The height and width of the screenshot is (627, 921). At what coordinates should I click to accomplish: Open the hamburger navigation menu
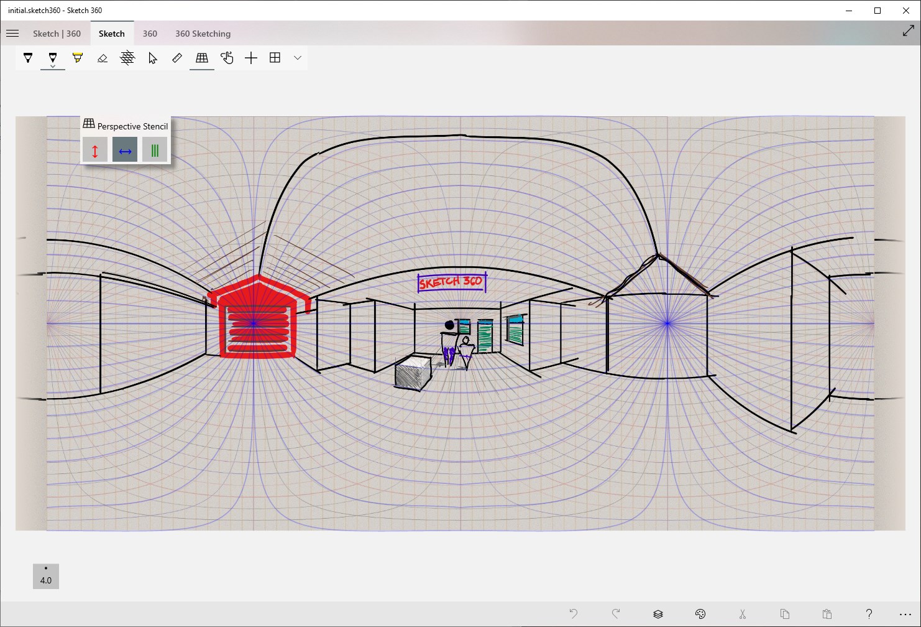click(12, 33)
